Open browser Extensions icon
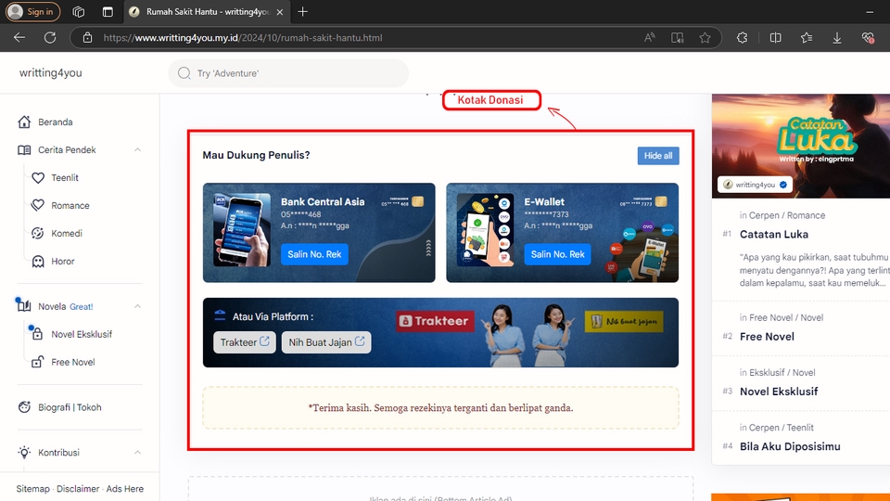 742,37
